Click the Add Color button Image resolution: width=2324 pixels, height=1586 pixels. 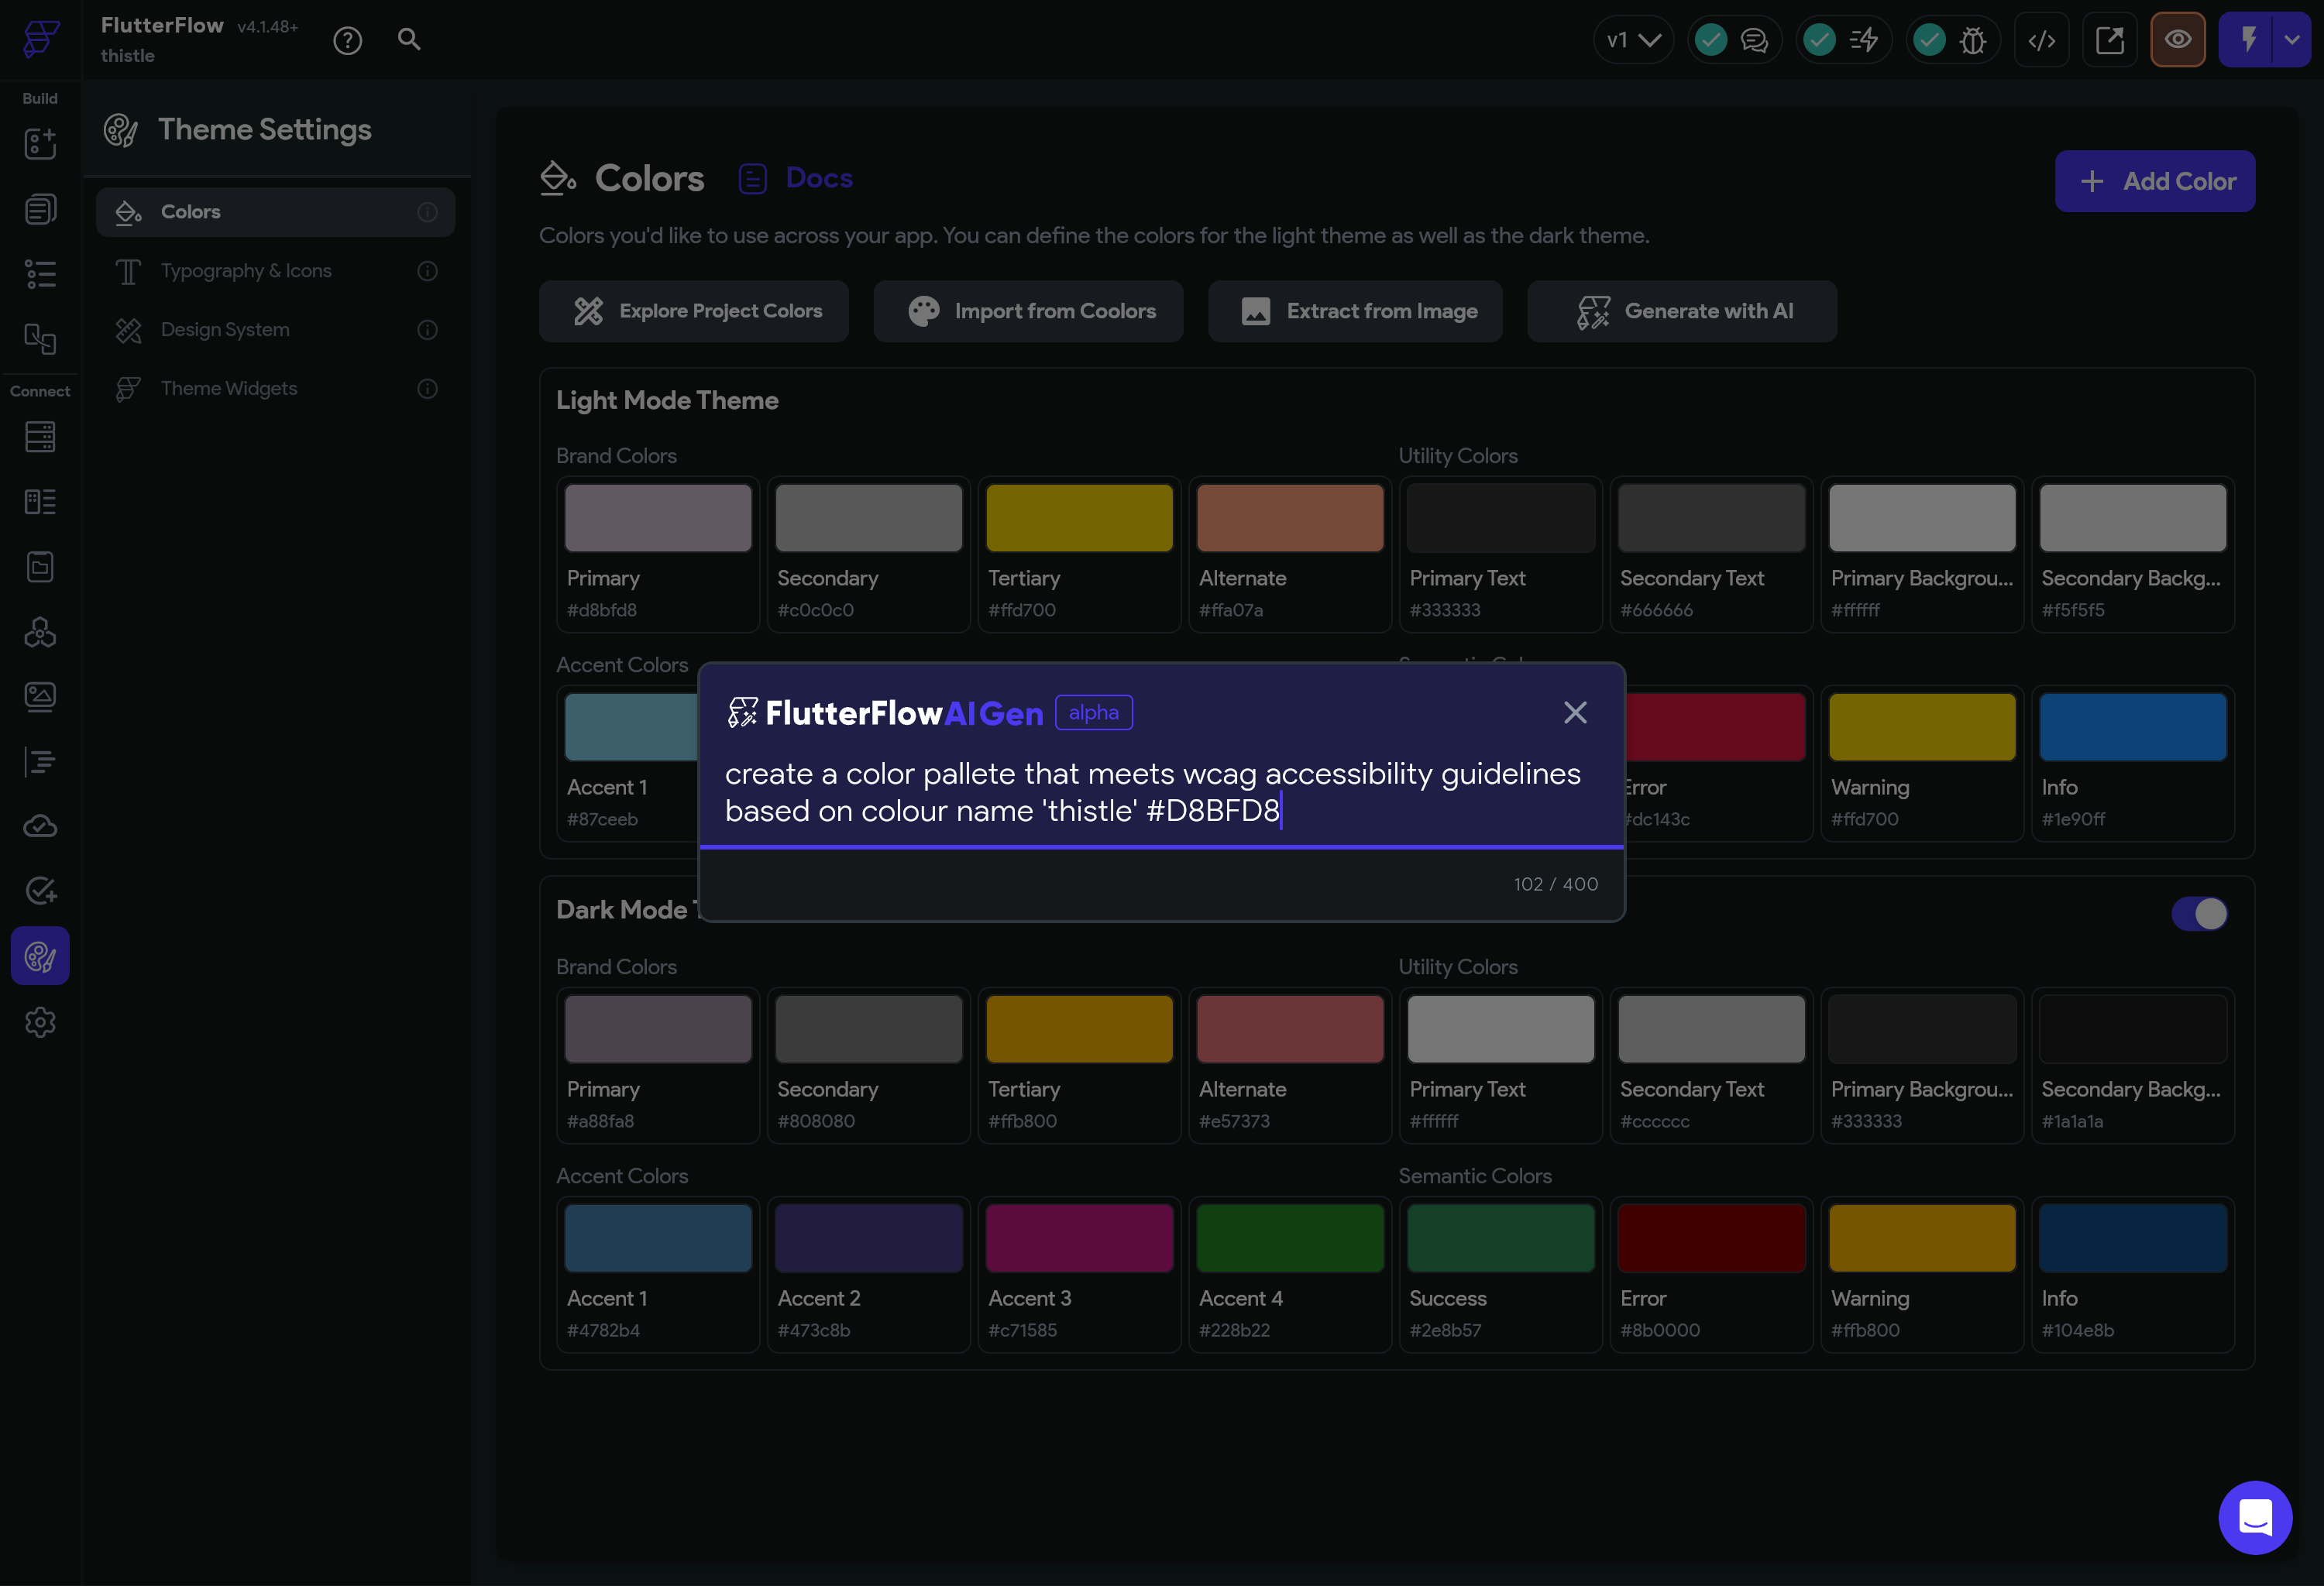[2154, 181]
